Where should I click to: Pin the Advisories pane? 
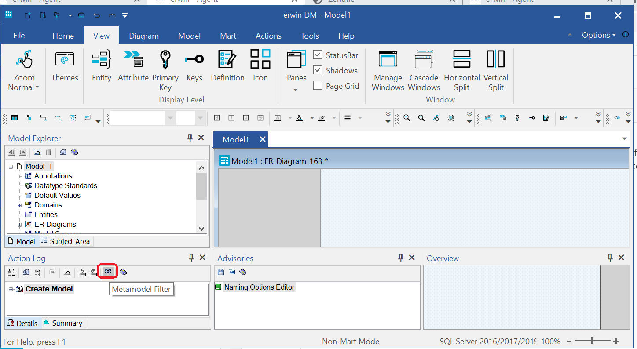401,258
